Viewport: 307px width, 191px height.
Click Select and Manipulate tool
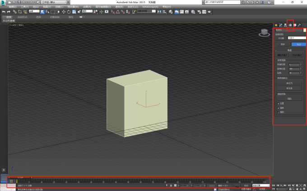pos(101,12)
